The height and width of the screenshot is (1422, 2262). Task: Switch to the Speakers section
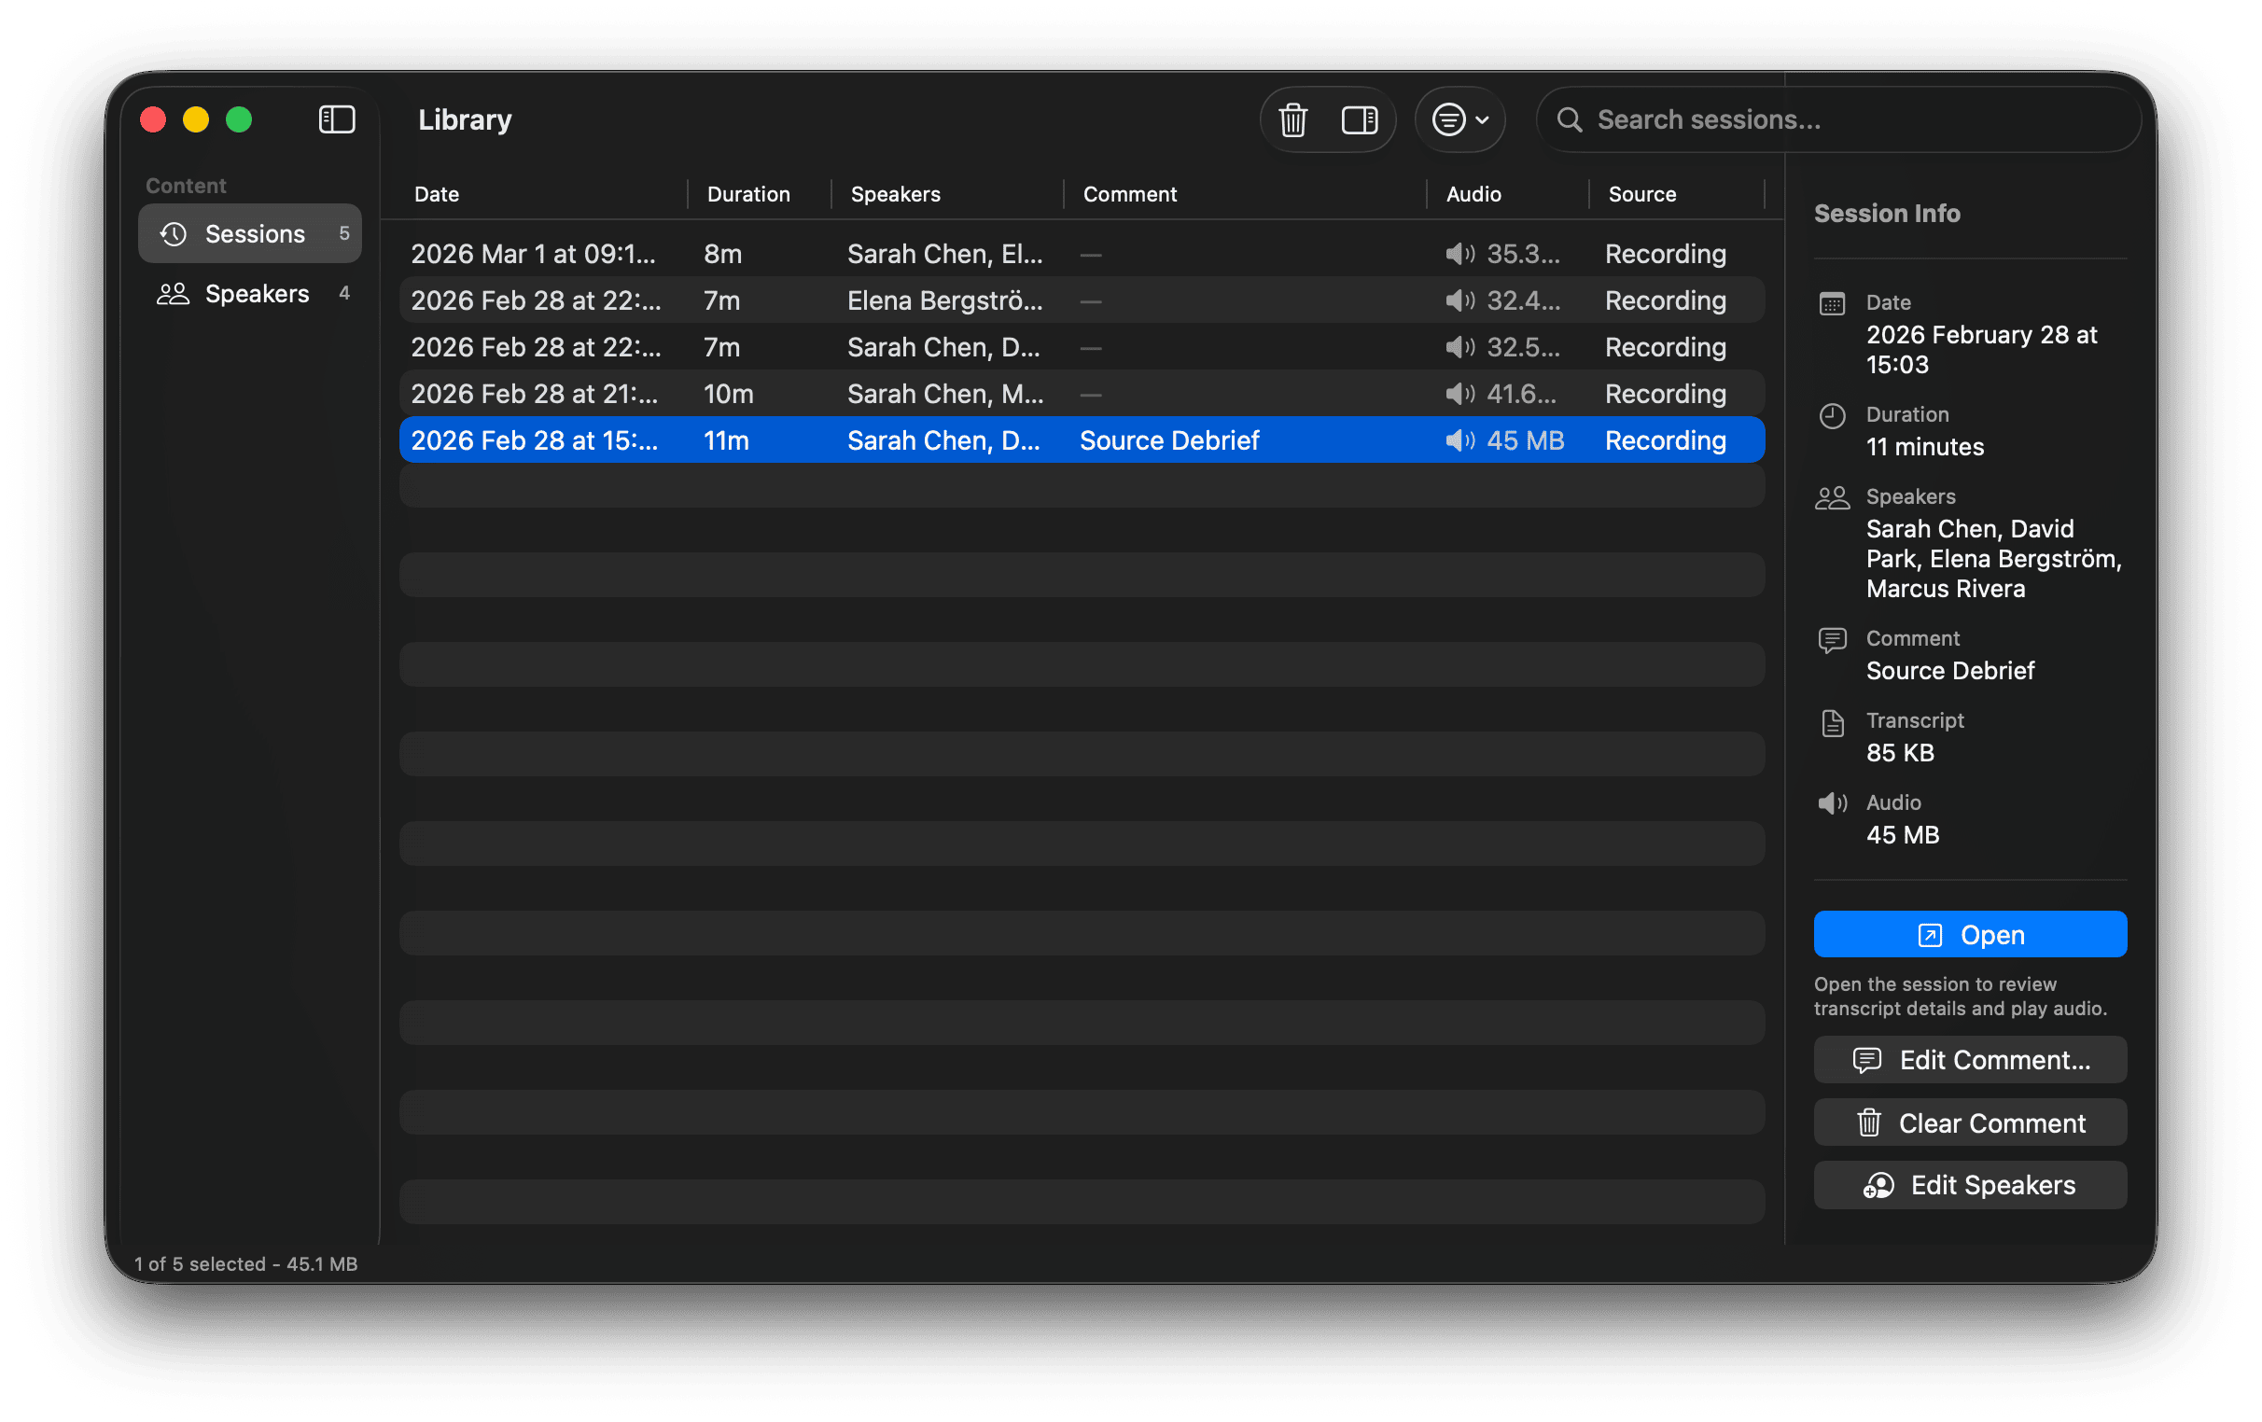(258, 293)
